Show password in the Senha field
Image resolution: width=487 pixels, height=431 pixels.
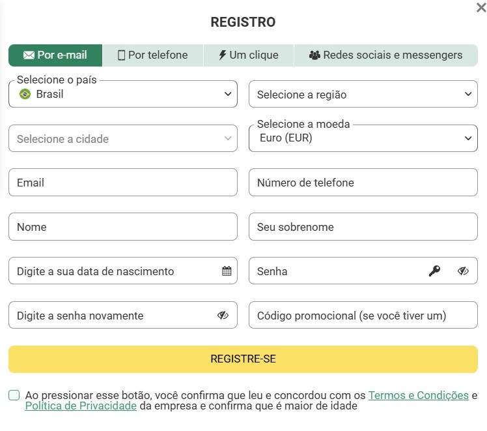[463, 271]
